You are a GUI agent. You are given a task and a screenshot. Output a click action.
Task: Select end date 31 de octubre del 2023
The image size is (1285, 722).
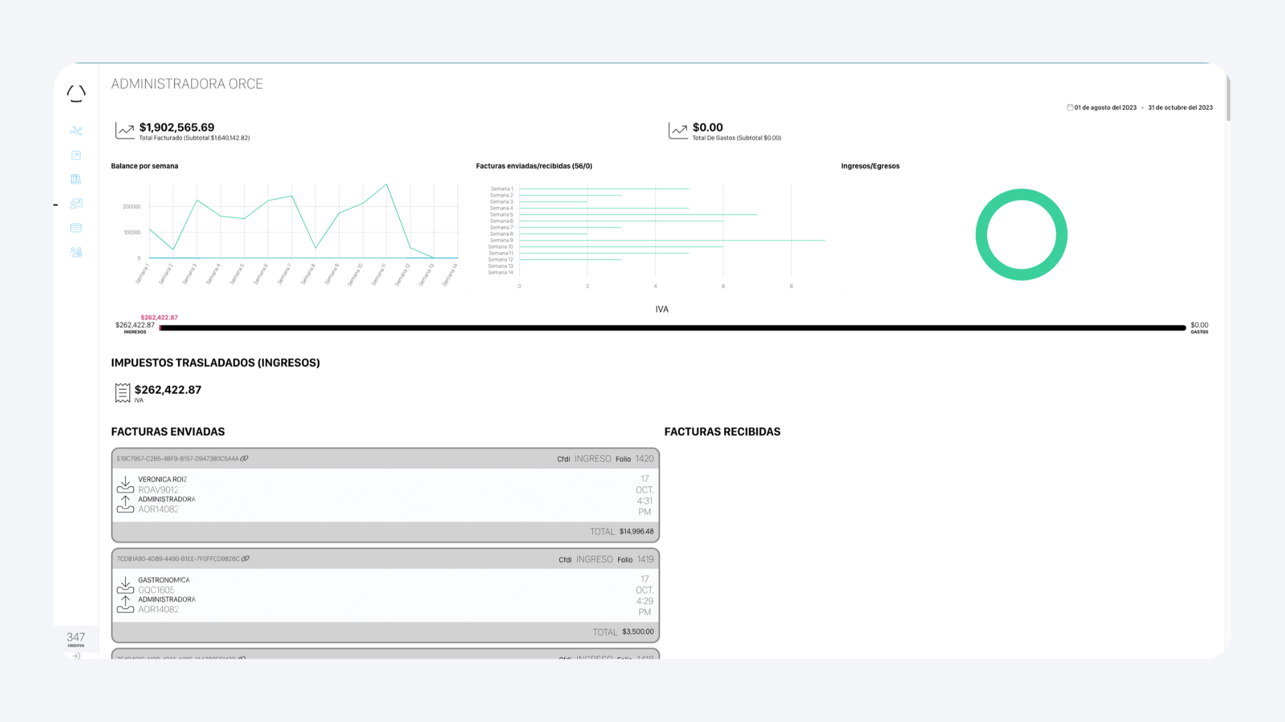(x=1181, y=108)
